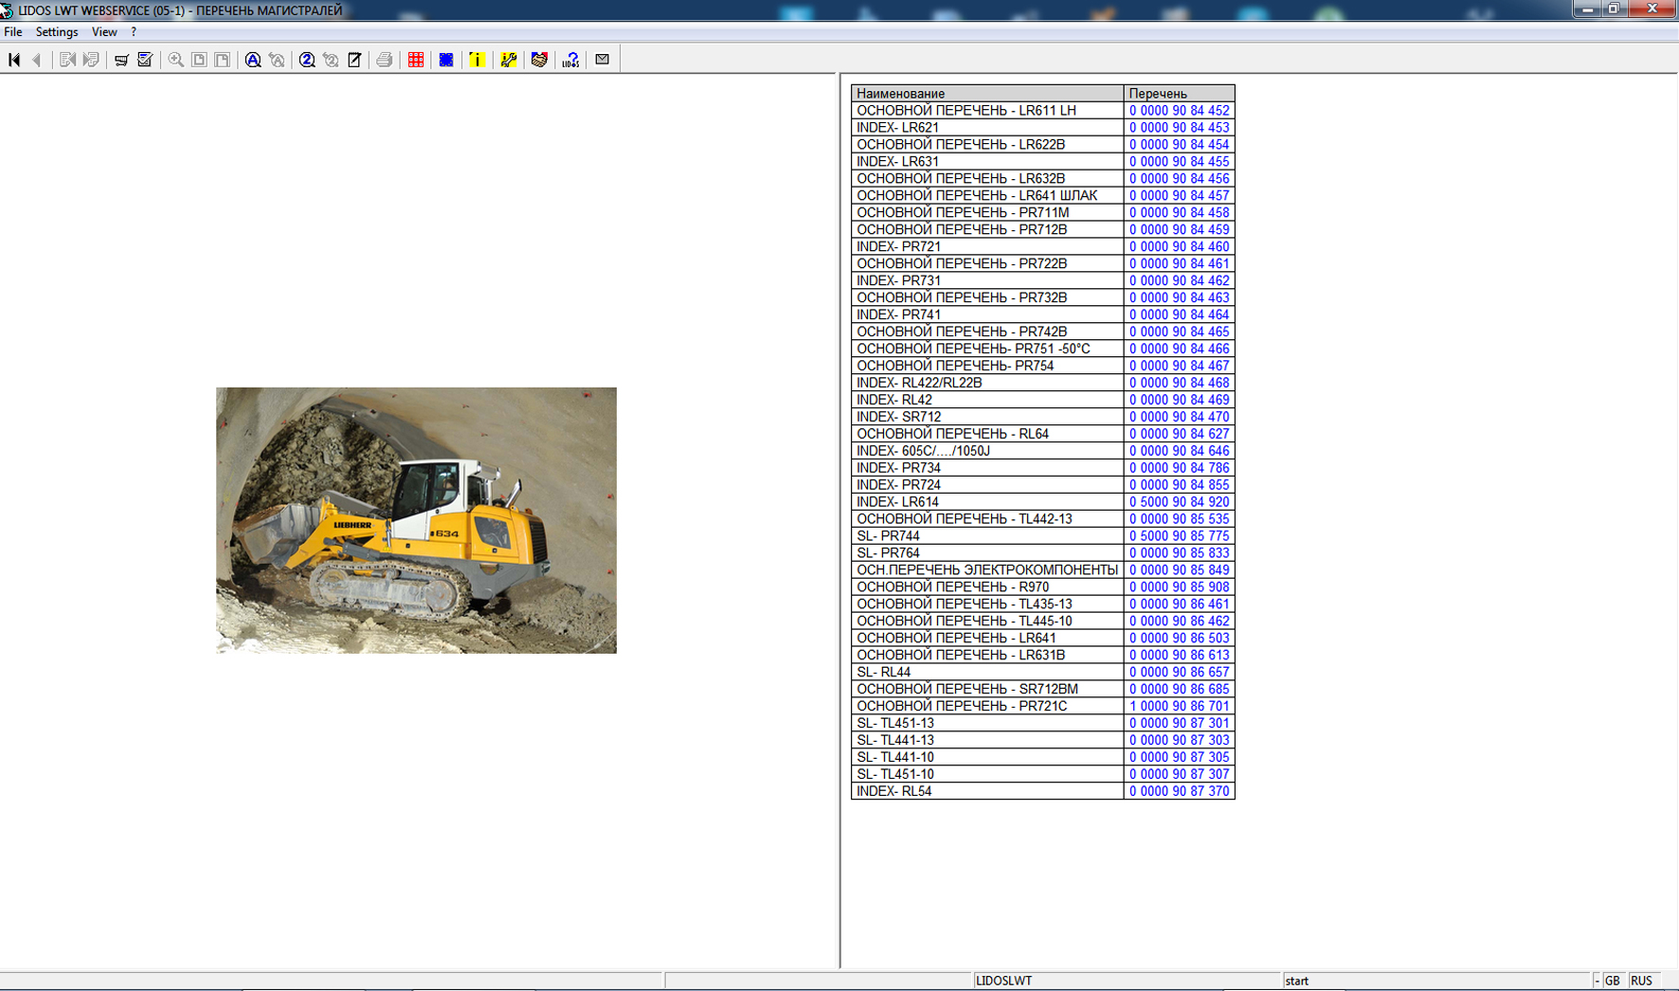Click the search 'A' magnifier icon
The image size is (1679, 991).
click(253, 60)
